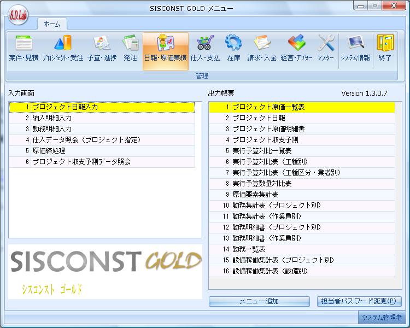Select プロジェクト原価明細書 report row
This screenshot has width=410, height=328.
point(302,129)
